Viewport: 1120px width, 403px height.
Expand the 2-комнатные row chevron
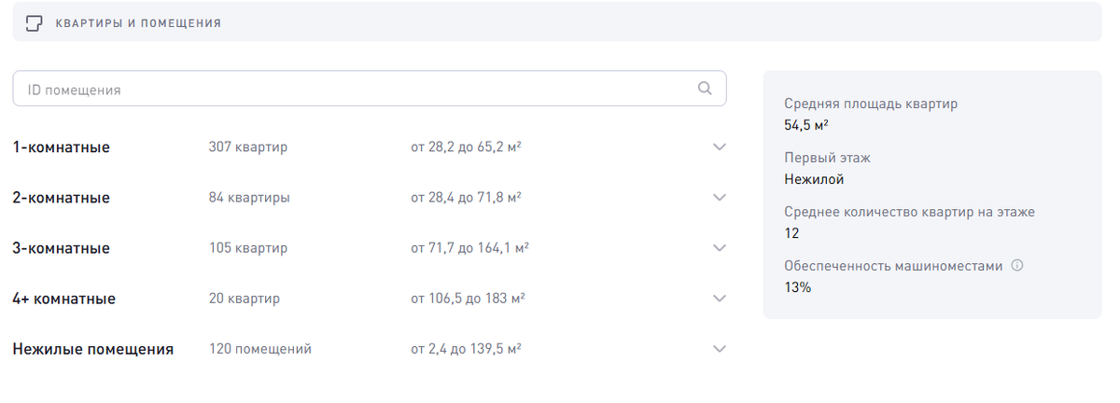[x=719, y=198]
